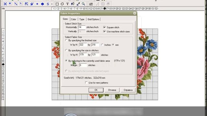Click the finished size width field 322
Screen dimensions: 207x116
(x=83, y=45)
